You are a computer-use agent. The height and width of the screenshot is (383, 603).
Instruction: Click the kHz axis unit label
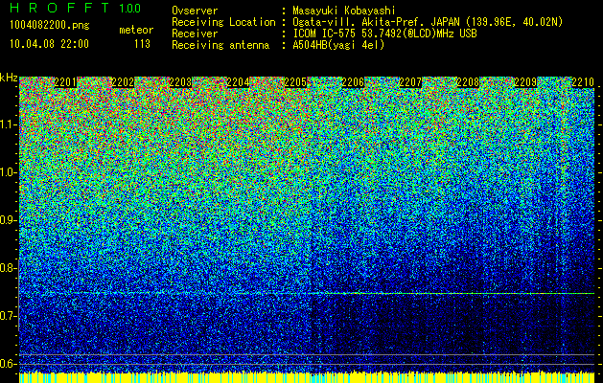[9, 78]
